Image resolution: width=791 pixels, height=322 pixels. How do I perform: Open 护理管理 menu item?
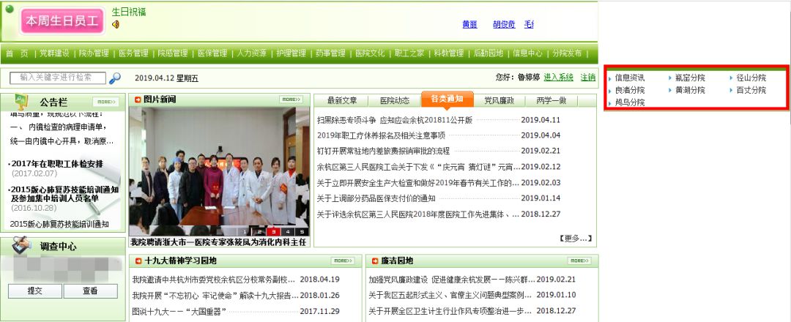[x=291, y=53]
